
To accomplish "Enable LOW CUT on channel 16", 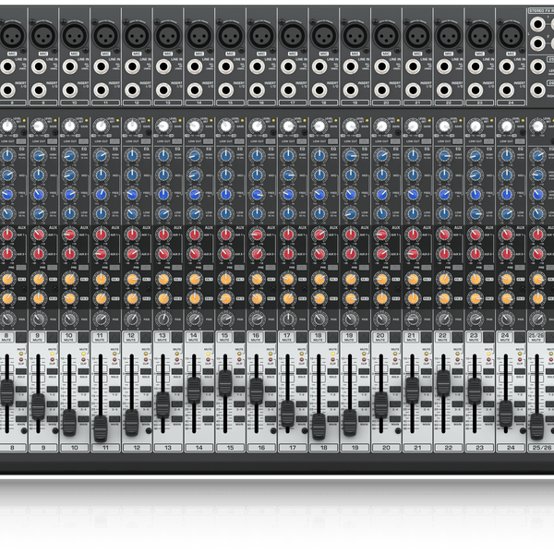I will [271, 141].
